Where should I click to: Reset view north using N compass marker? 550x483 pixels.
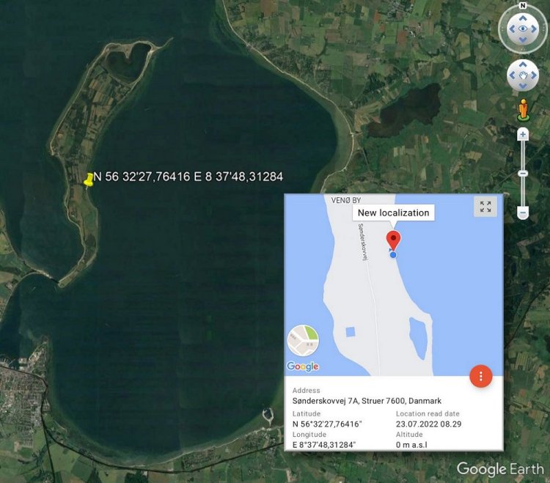click(x=523, y=5)
